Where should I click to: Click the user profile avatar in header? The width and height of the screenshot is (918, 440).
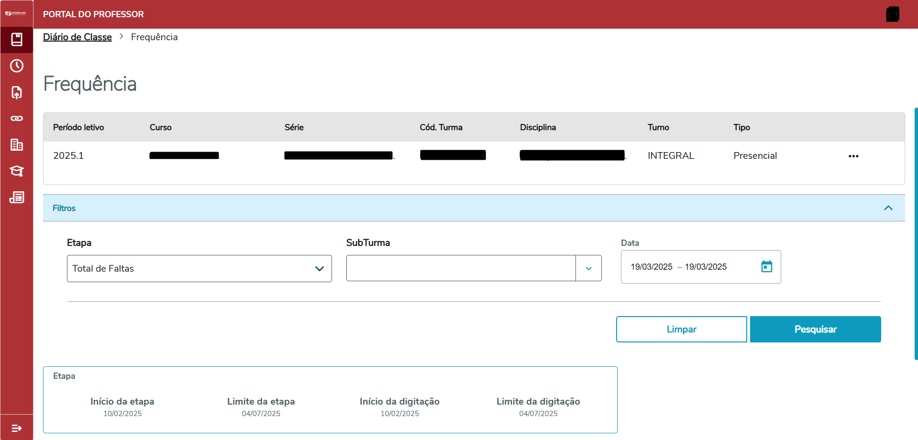[x=893, y=14]
